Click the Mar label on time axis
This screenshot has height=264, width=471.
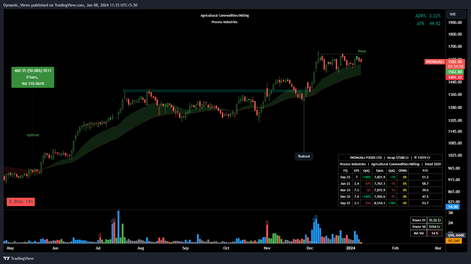coord(438,248)
